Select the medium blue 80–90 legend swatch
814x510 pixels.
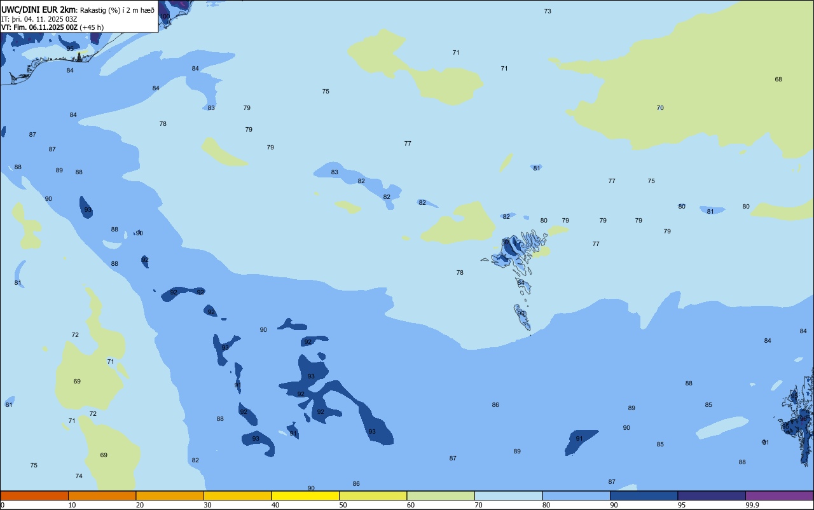pyautogui.click(x=576, y=495)
